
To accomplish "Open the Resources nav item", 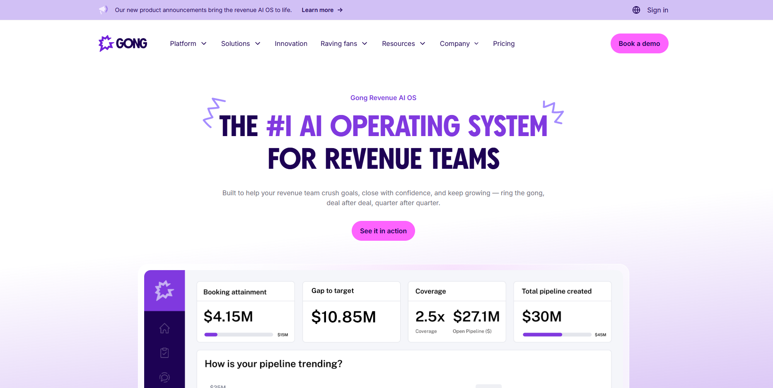I will (398, 43).
